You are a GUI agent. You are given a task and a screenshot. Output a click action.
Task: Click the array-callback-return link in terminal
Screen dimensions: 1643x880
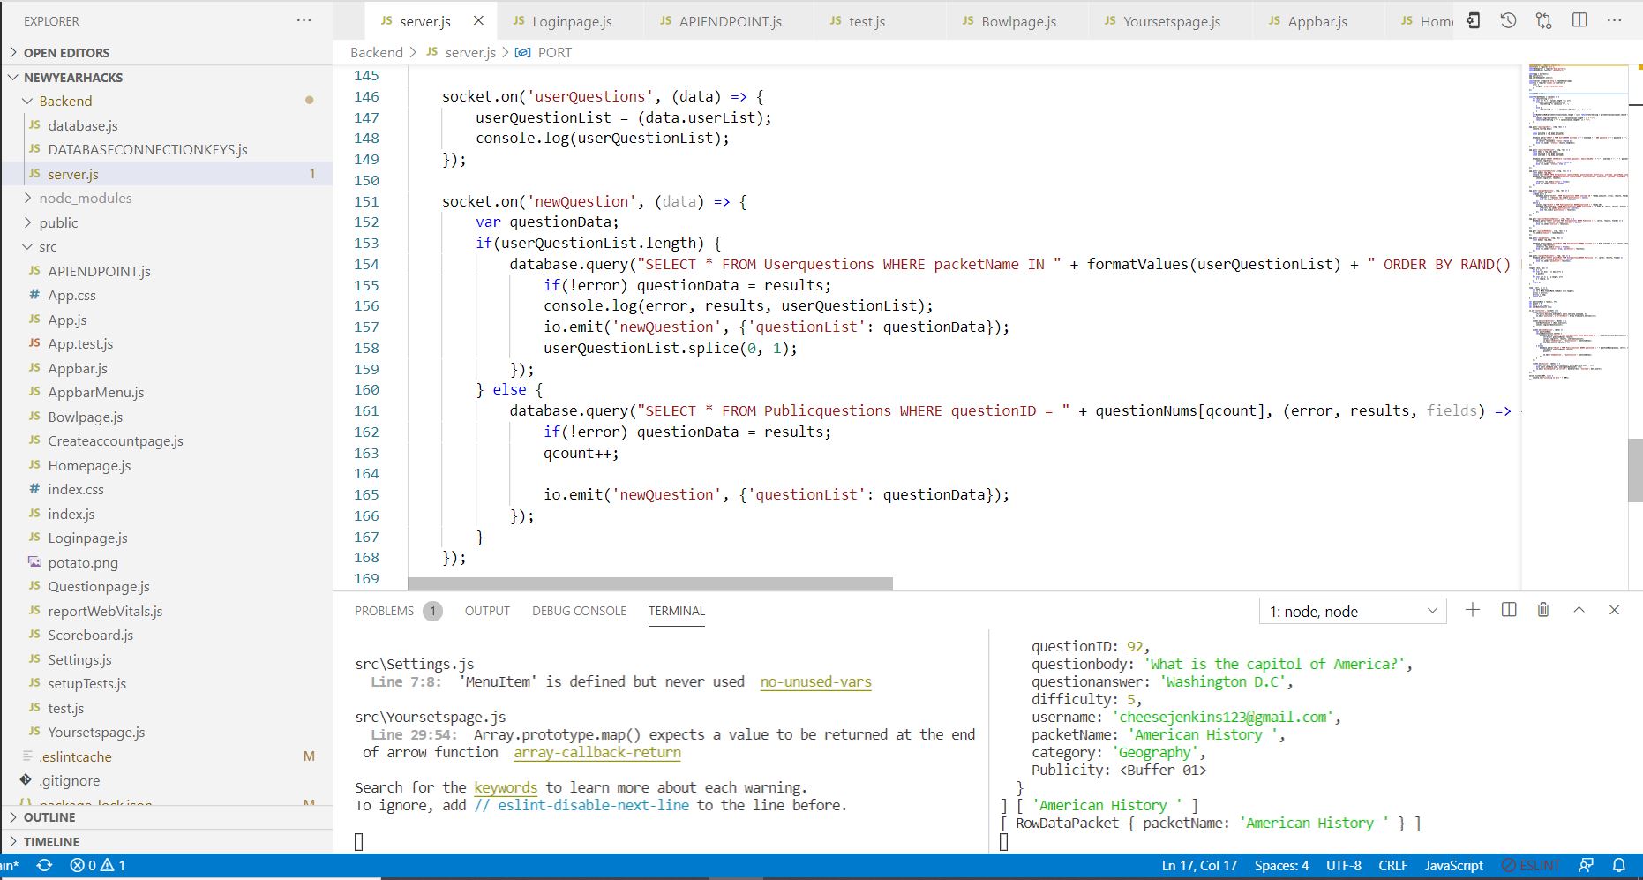point(597,752)
